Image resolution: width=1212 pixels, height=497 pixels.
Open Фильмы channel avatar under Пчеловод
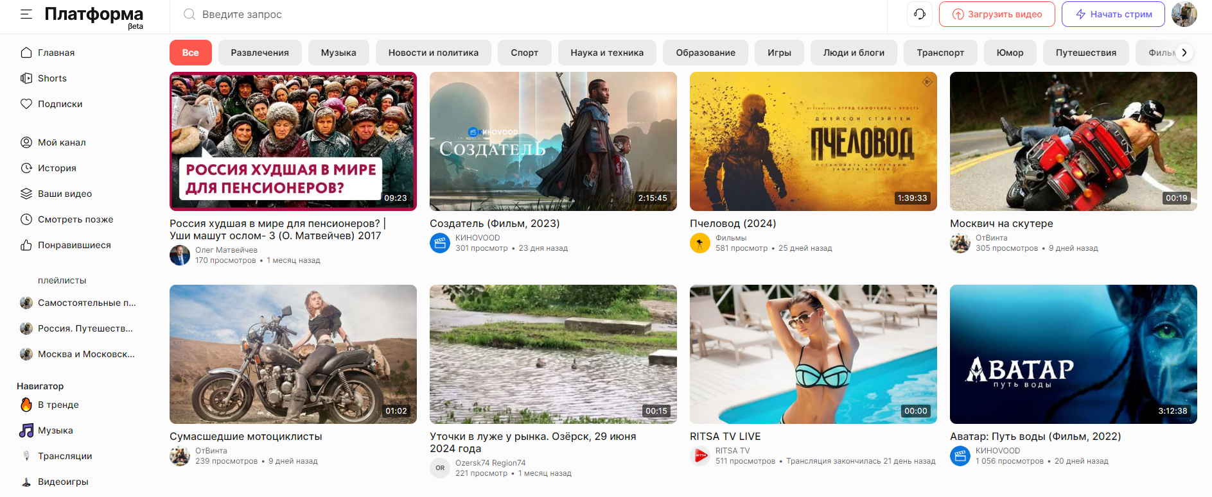click(700, 243)
